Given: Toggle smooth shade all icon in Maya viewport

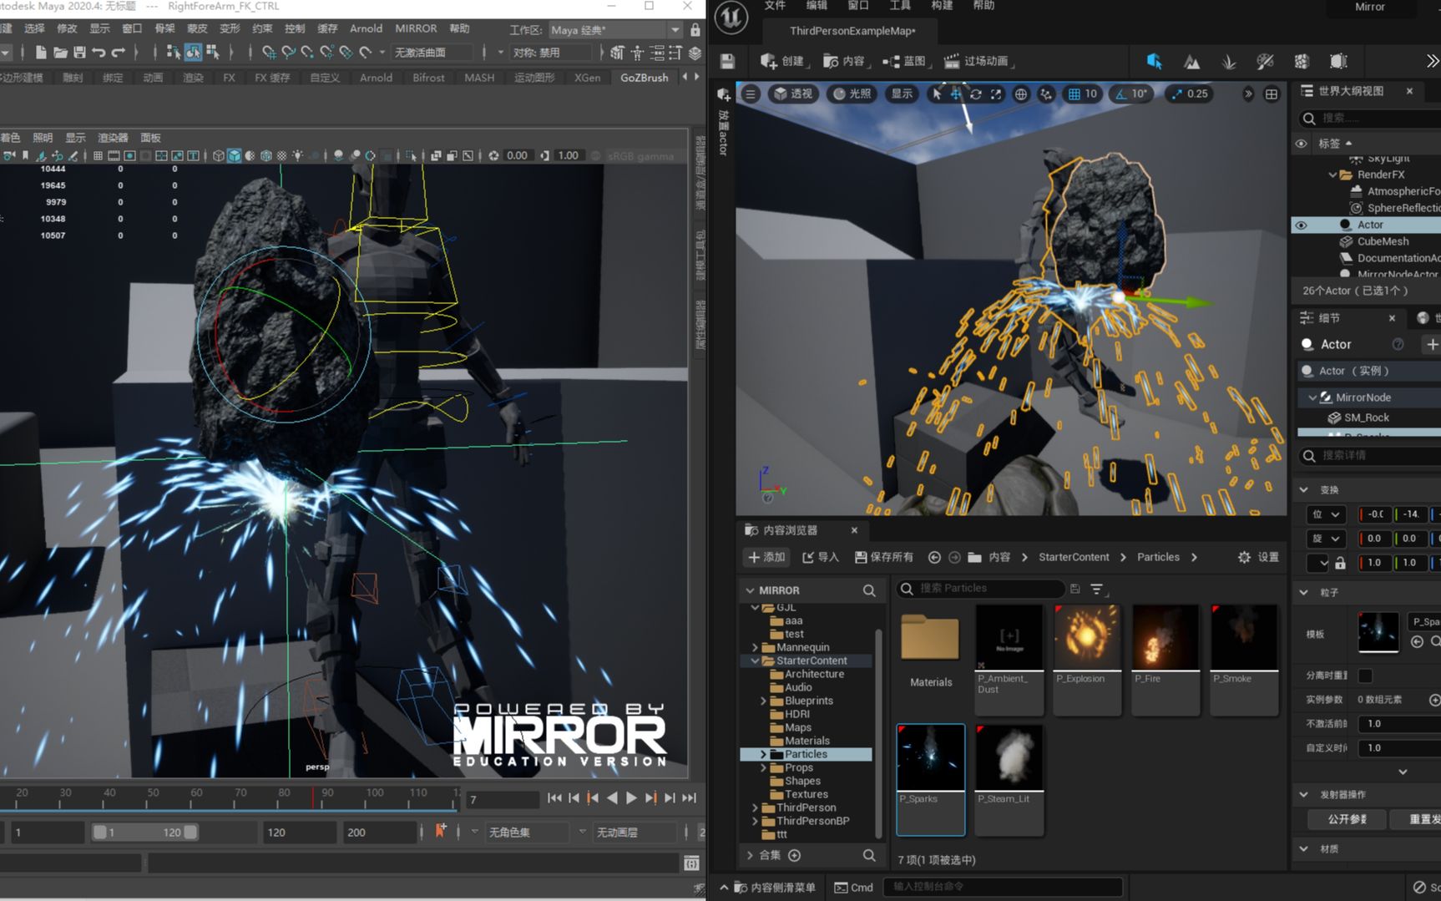Looking at the screenshot, I should 235,155.
